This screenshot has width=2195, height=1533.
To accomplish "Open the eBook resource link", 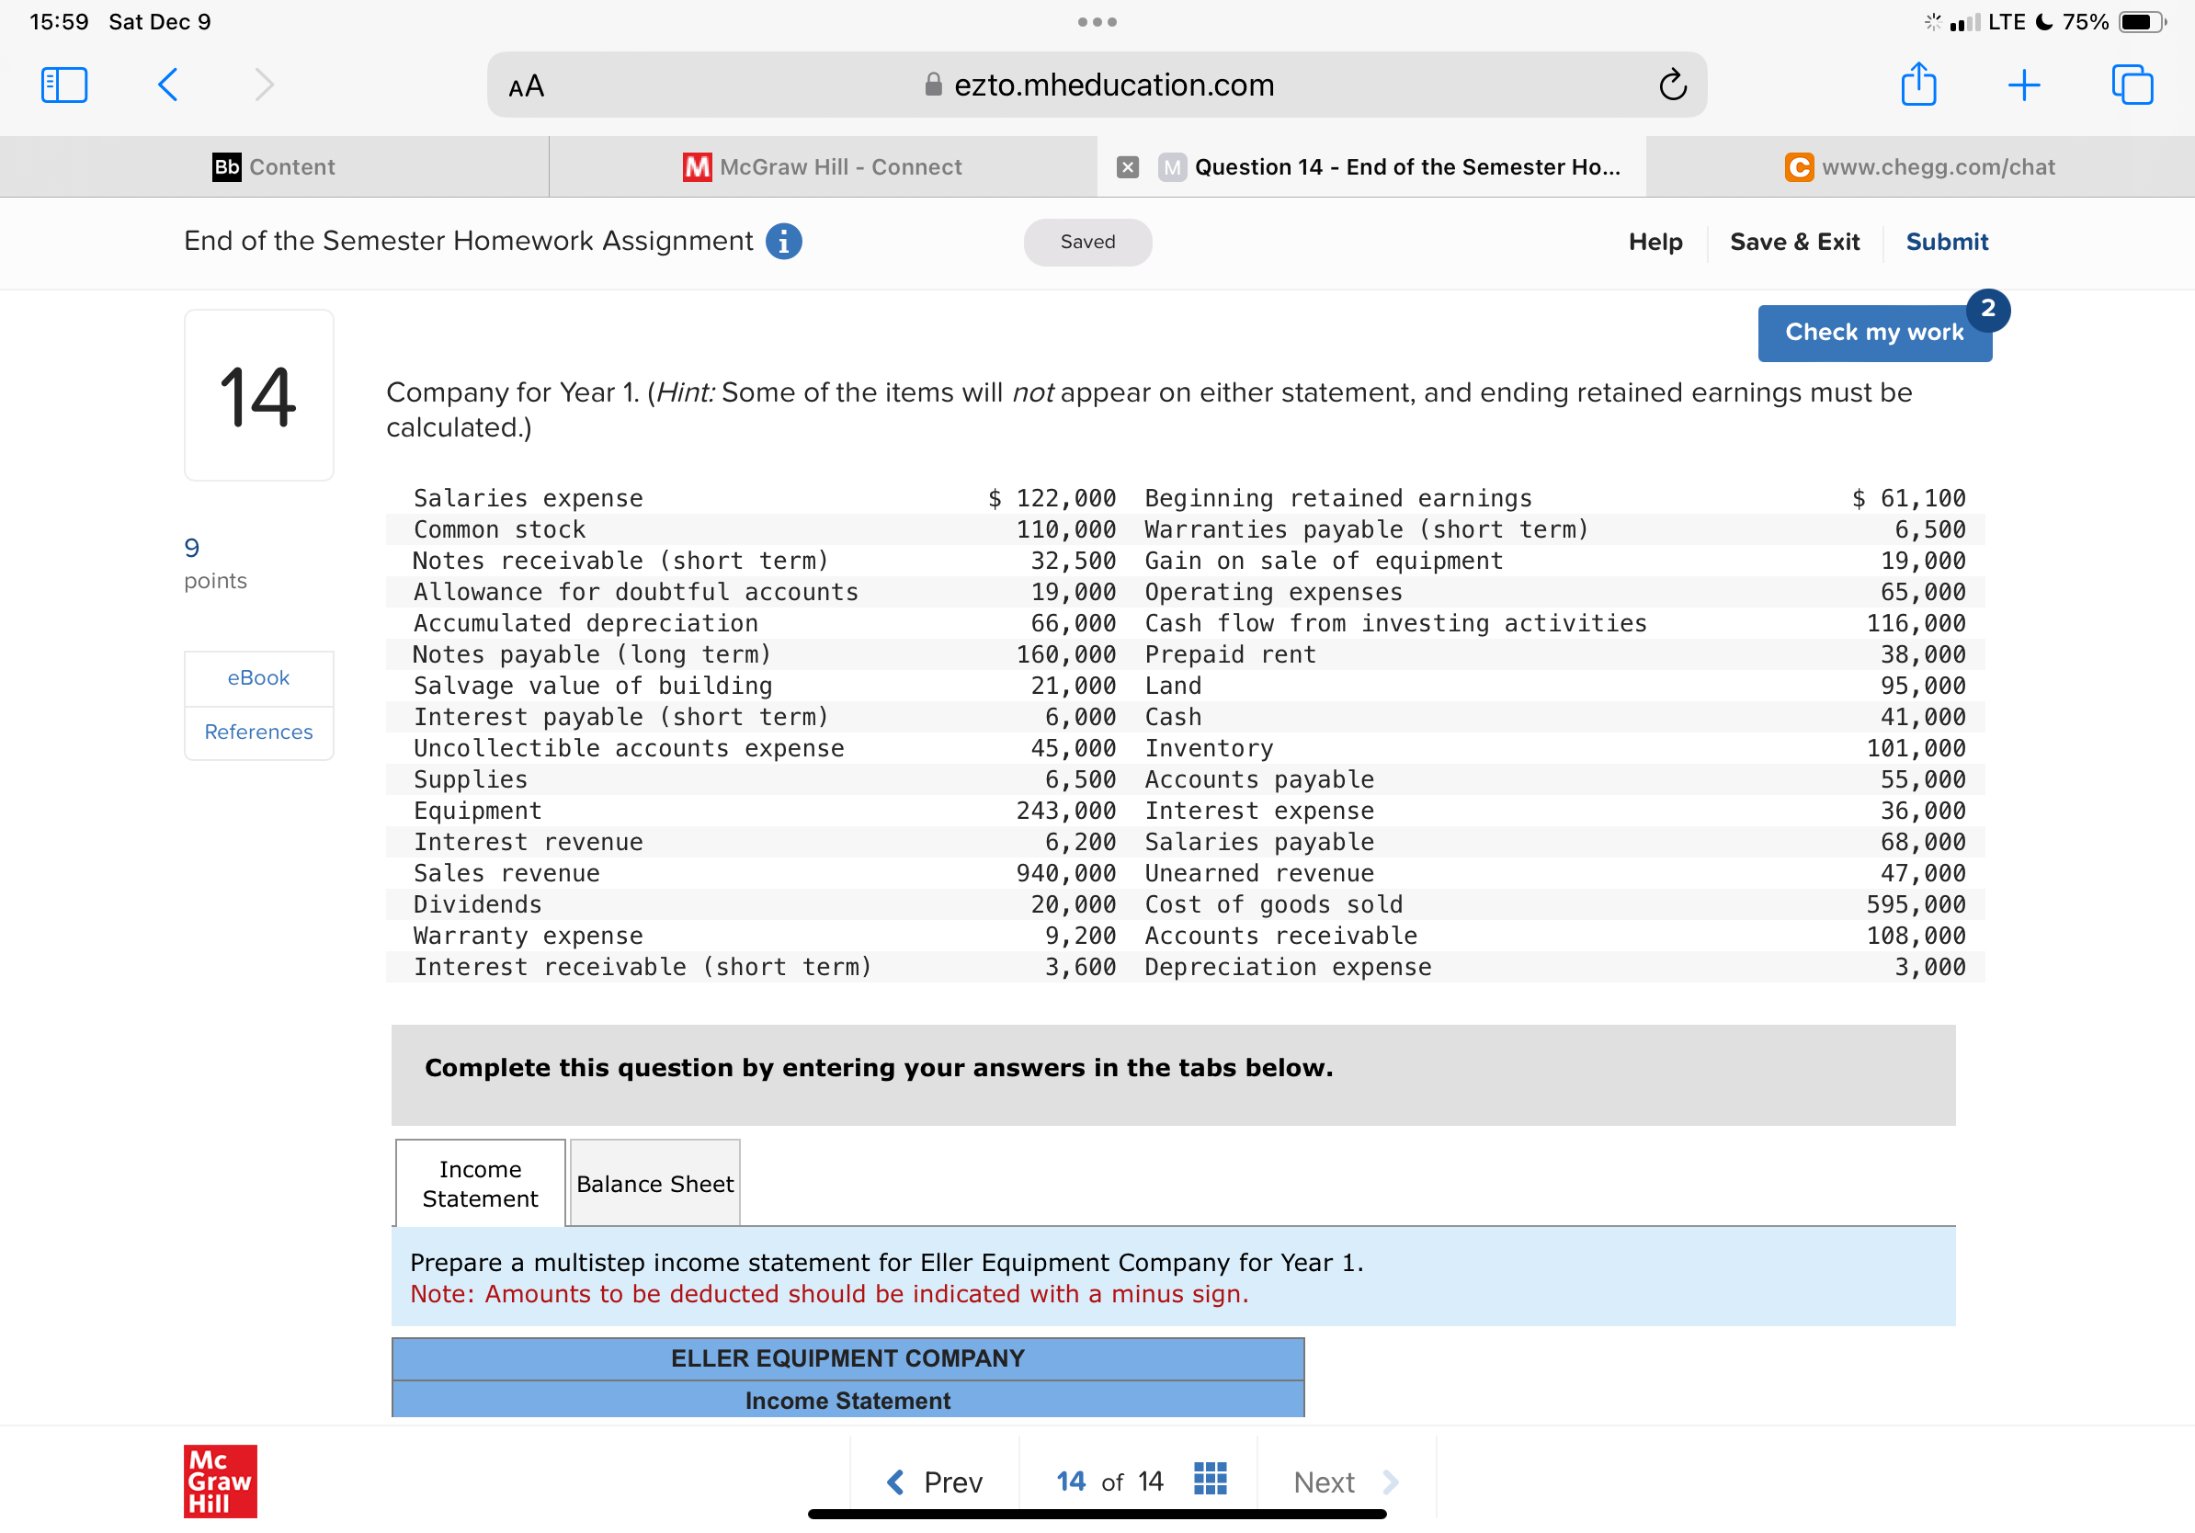I will (x=258, y=677).
